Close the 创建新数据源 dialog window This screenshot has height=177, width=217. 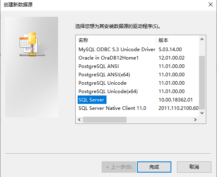(211, 4)
